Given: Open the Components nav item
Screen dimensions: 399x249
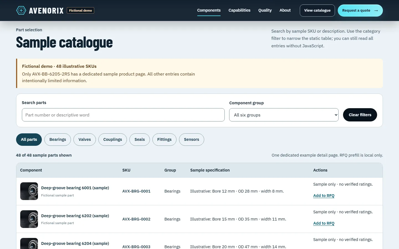Looking at the screenshot, I should coord(209,10).
